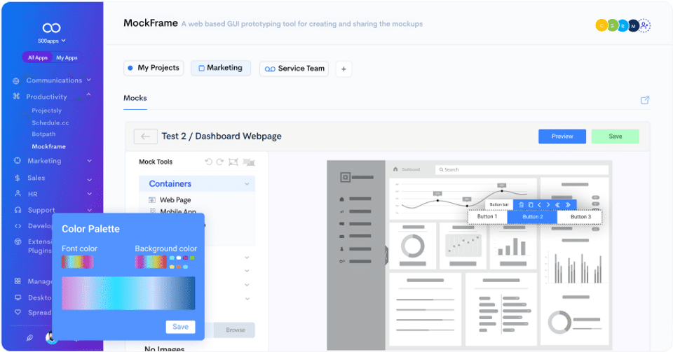Open the Marketing project tab
Image resolution: width=673 pixels, height=352 pixels.
coord(221,68)
